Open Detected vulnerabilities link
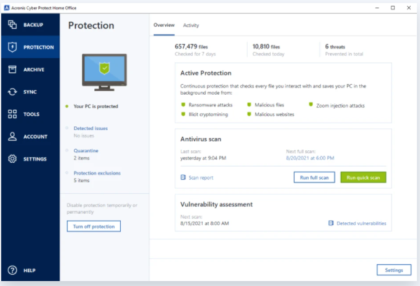The height and width of the screenshot is (286, 420). [361, 223]
